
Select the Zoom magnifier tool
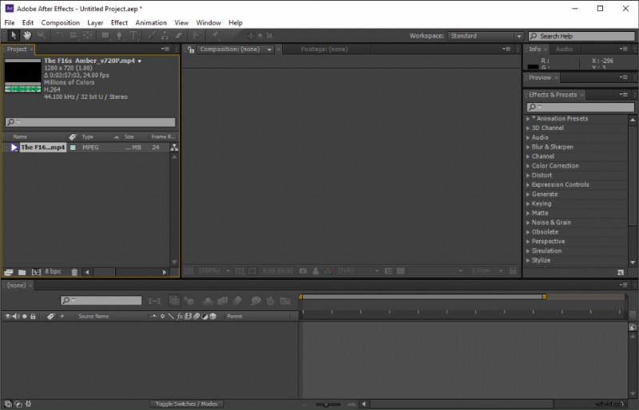point(42,35)
